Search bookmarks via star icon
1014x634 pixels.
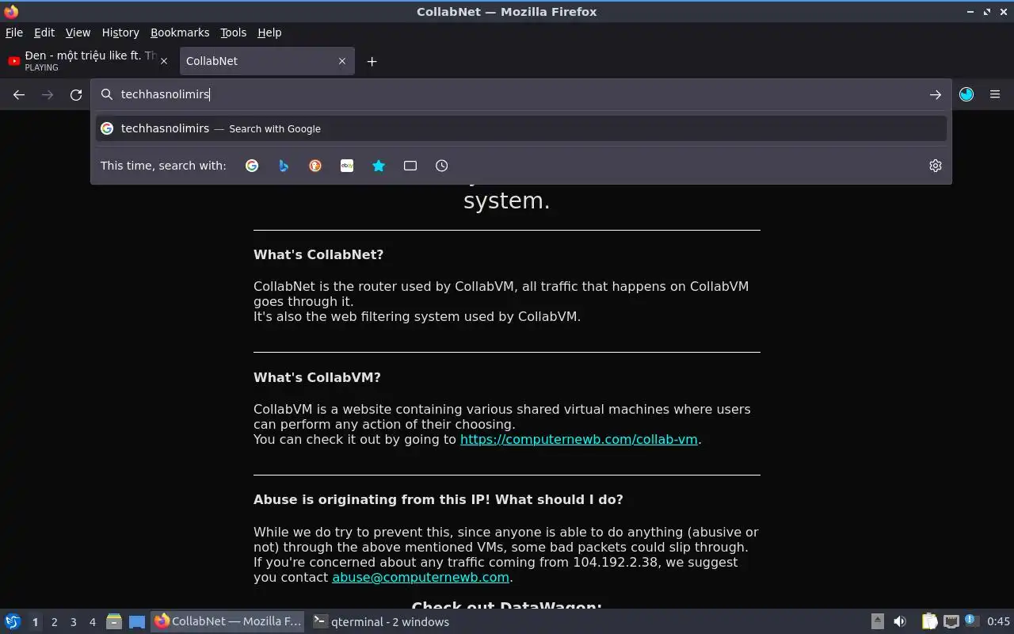coord(379,166)
